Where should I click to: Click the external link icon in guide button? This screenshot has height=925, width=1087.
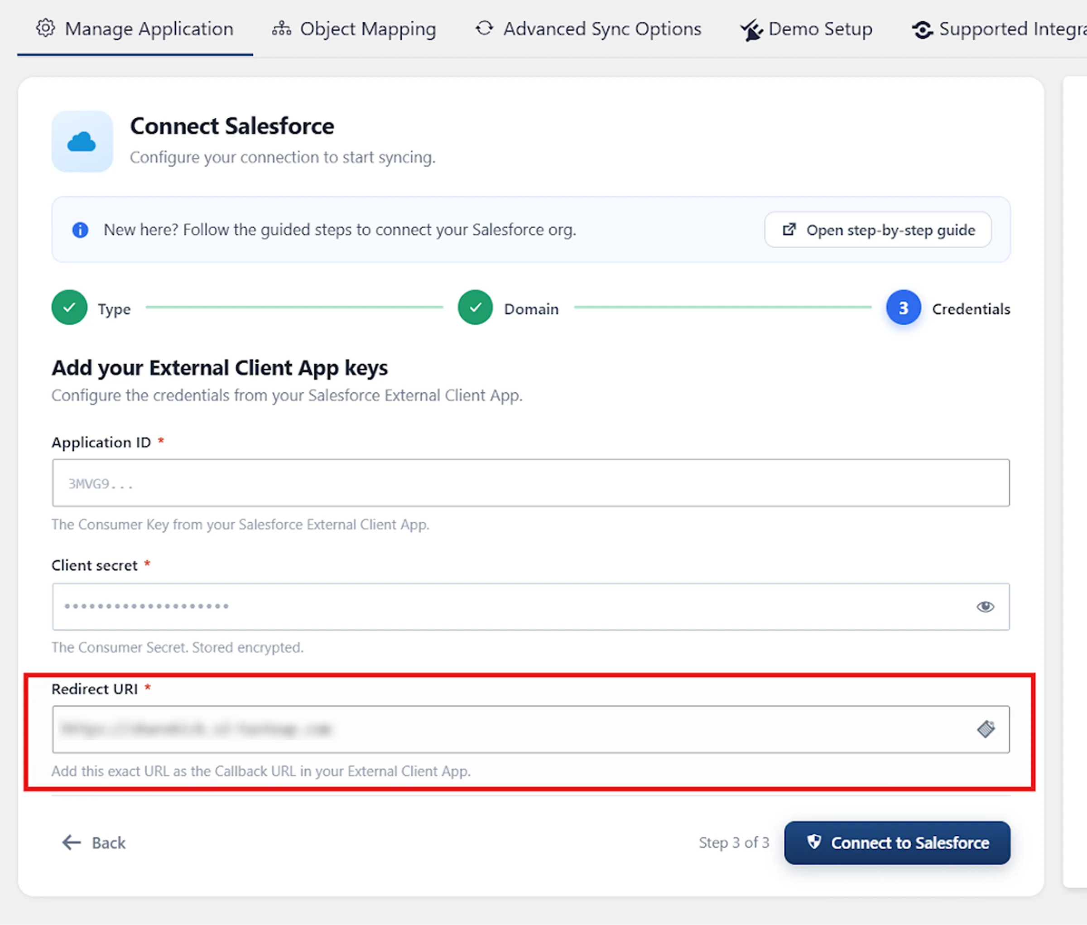click(789, 230)
